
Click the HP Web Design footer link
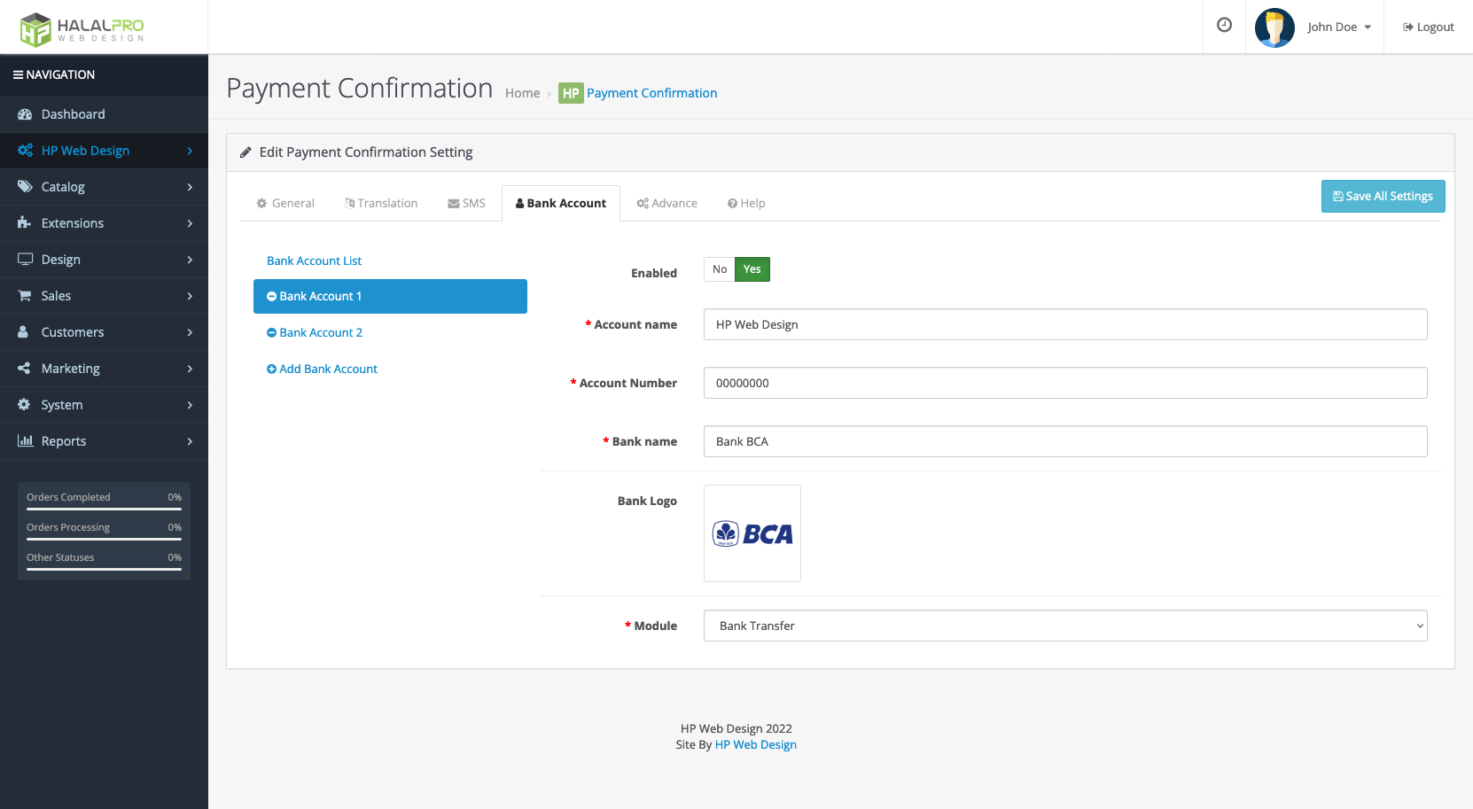coord(756,745)
